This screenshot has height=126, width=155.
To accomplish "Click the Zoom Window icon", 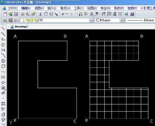I will [91, 14].
